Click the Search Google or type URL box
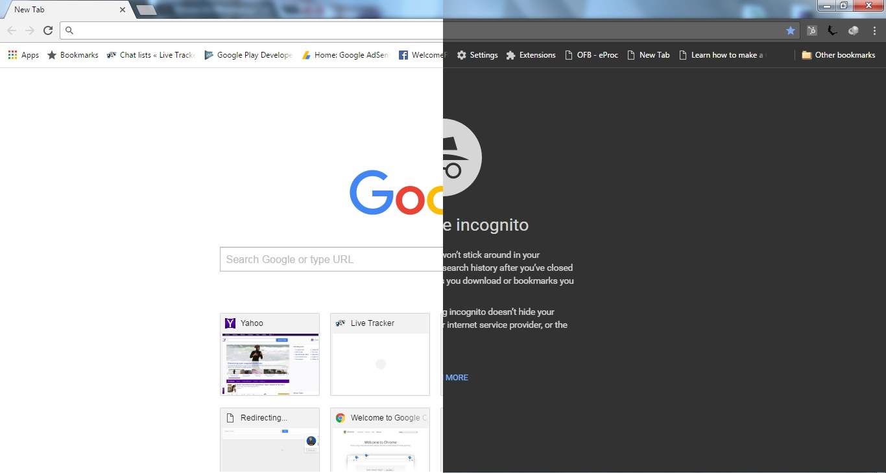Image resolution: width=886 pixels, height=473 pixels. pos(331,259)
